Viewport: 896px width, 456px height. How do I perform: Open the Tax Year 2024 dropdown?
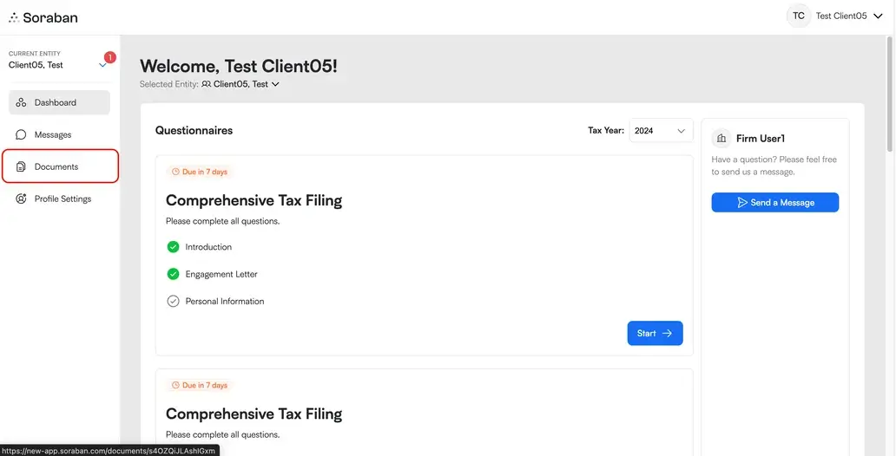click(660, 131)
